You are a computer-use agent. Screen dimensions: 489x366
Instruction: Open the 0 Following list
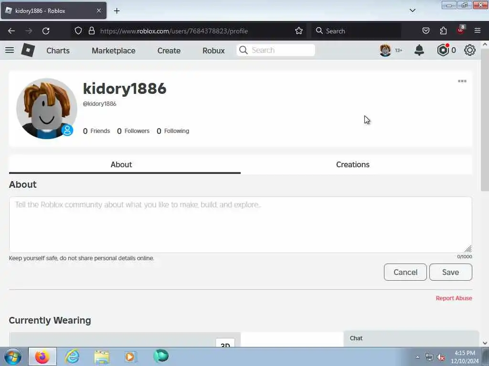pyautogui.click(x=173, y=131)
